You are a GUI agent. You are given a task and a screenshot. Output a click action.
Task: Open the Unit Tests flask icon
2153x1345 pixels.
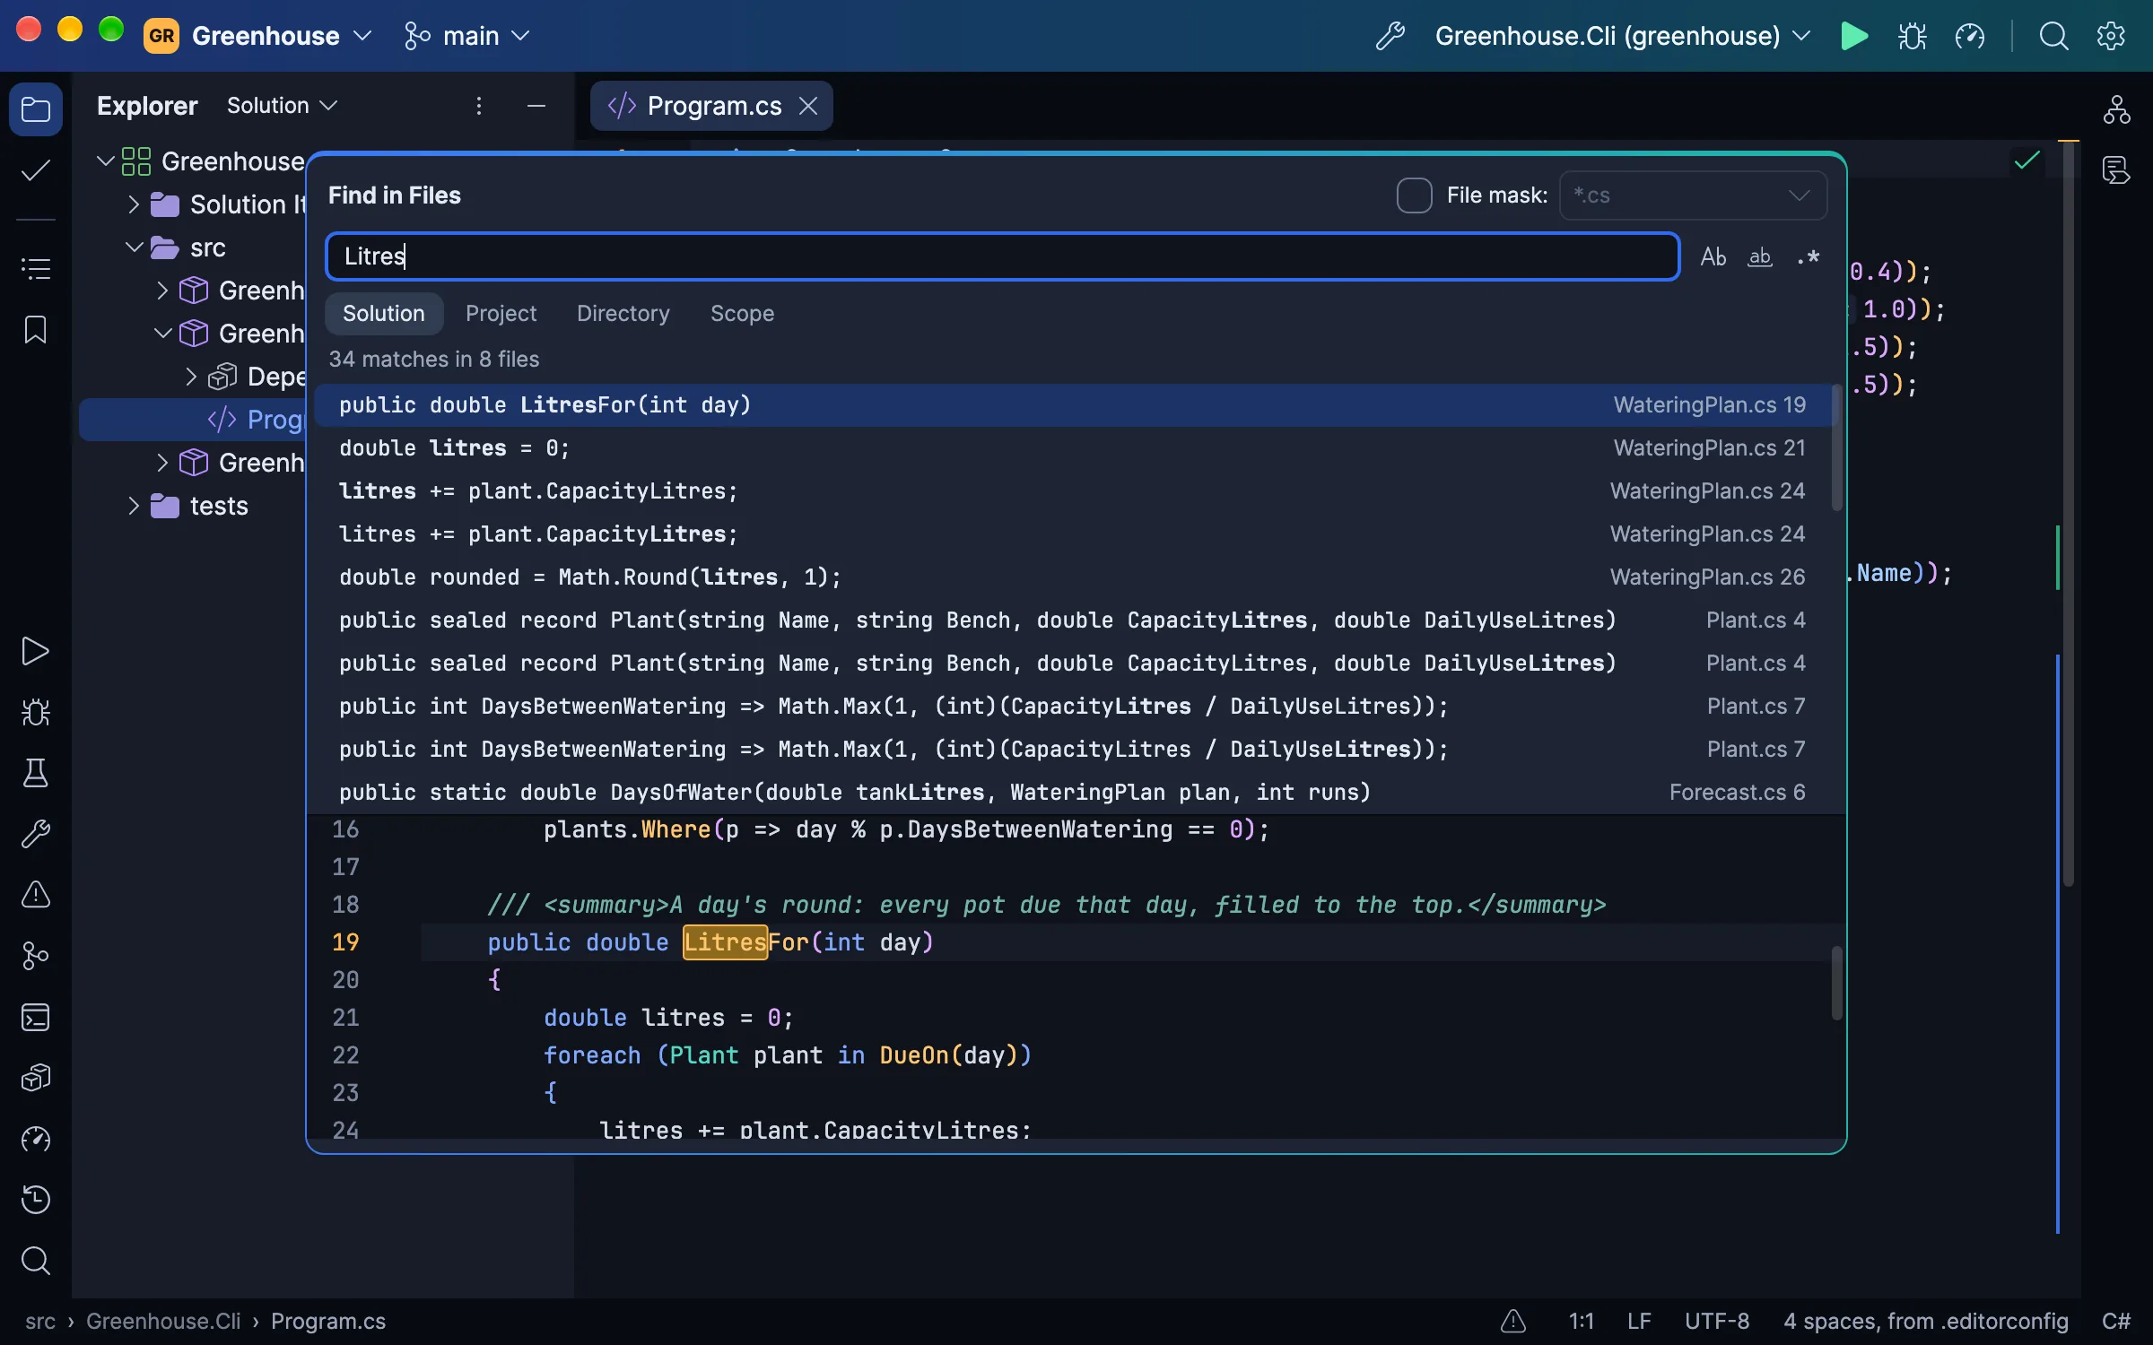[x=36, y=773]
